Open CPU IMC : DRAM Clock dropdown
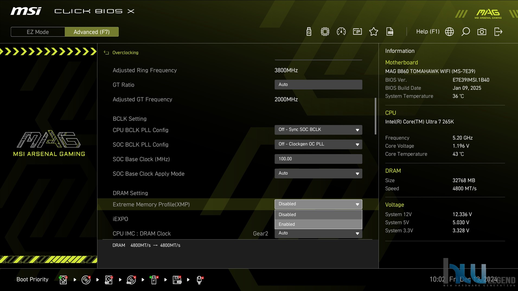 (x=318, y=233)
